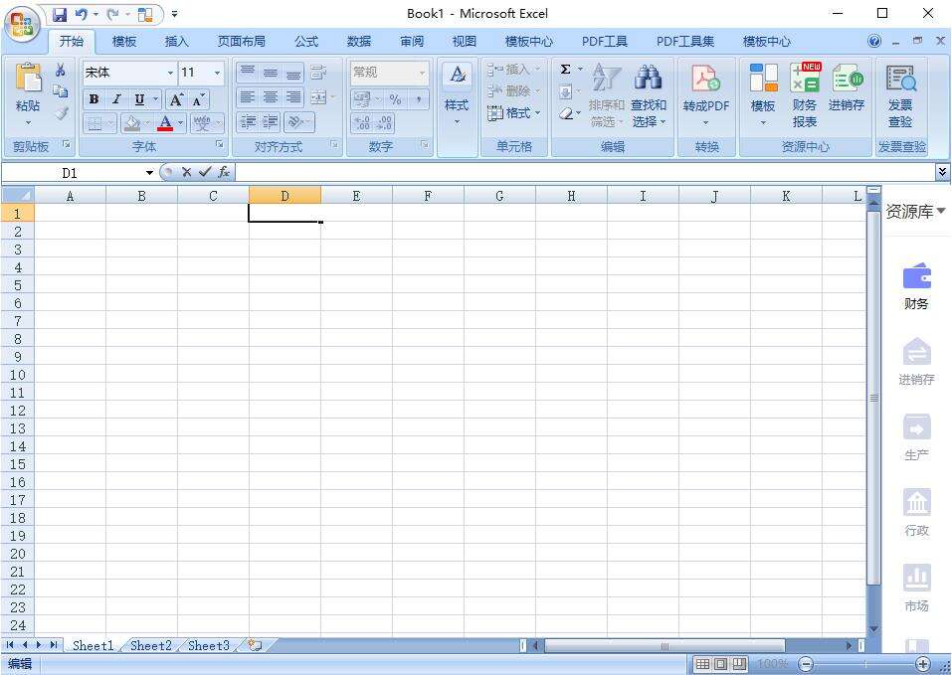Viewport: 952px width, 675px height.
Task: Toggle align text right
Action: coord(293,97)
